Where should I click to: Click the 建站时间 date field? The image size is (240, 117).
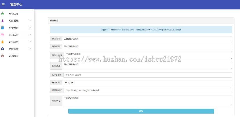coord(147,83)
